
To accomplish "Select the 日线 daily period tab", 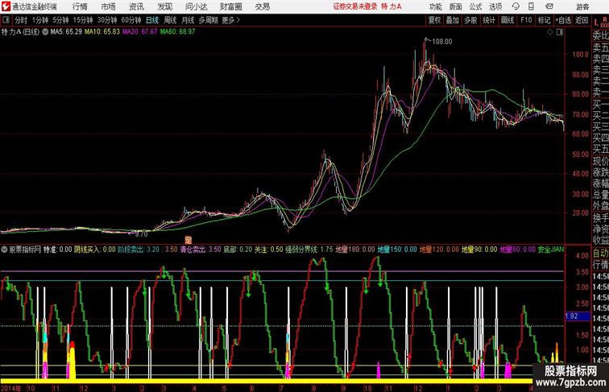I will click(152, 20).
